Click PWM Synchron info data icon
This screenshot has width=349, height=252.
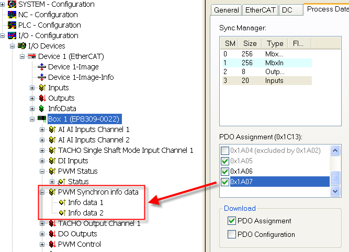click(x=52, y=192)
